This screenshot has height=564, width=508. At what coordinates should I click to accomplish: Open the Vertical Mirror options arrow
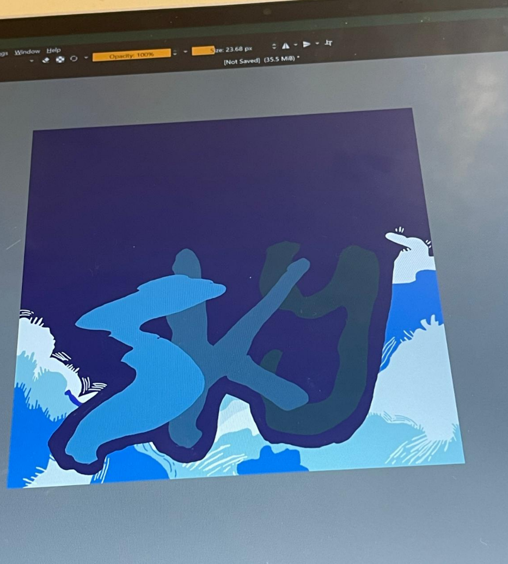tap(317, 44)
